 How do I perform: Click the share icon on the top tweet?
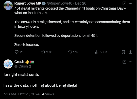point(130,52)
